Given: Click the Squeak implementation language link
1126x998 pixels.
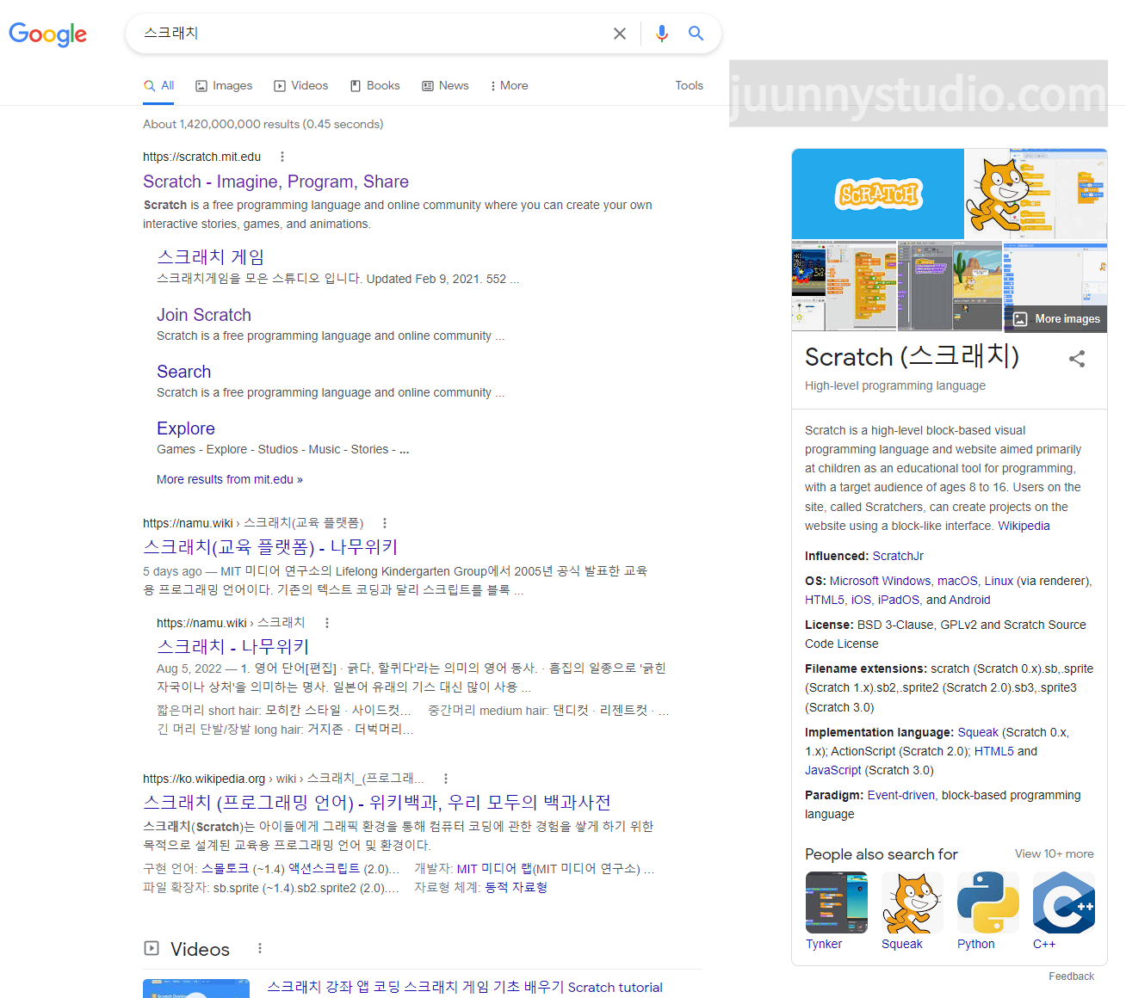Looking at the screenshot, I should 978,733.
